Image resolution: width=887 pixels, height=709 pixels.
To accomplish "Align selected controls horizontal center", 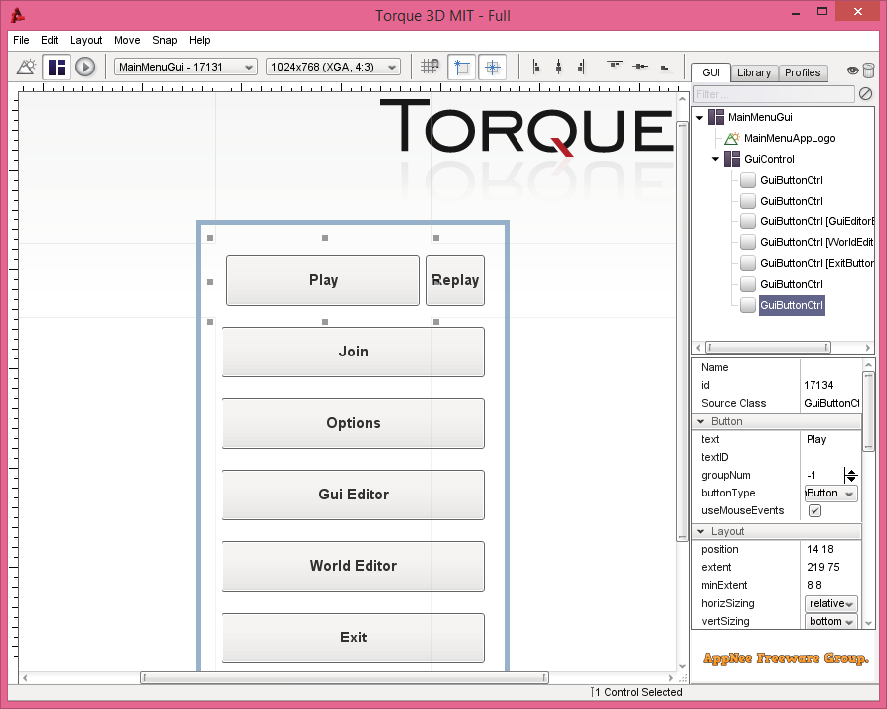I will [x=559, y=67].
